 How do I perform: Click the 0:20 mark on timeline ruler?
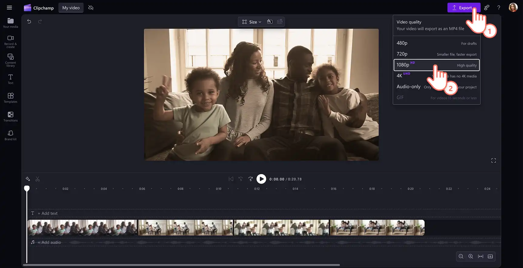pyautogui.click(x=410, y=189)
